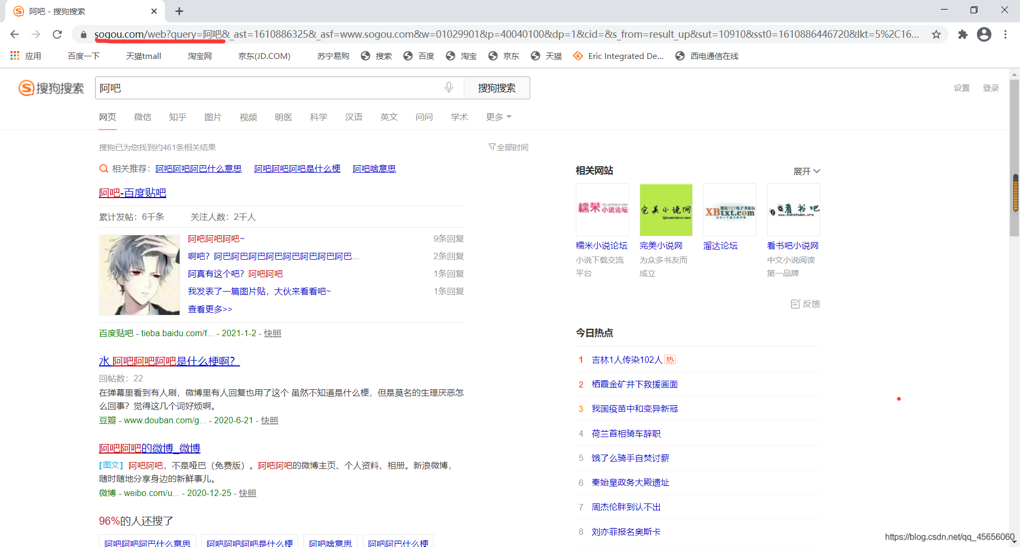Switch to the 图片 search tab
This screenshot has width=1020, height=547.
coord(213,117)
